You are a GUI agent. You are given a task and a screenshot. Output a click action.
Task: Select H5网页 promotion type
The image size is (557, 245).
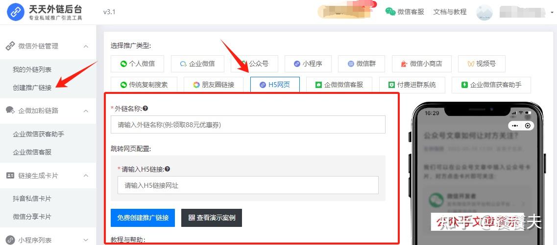(275, 85)
